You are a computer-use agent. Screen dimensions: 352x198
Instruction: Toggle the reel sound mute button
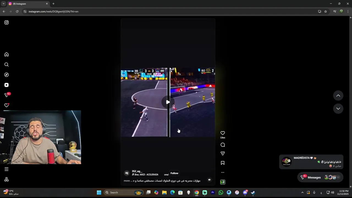tap(209, 180)
